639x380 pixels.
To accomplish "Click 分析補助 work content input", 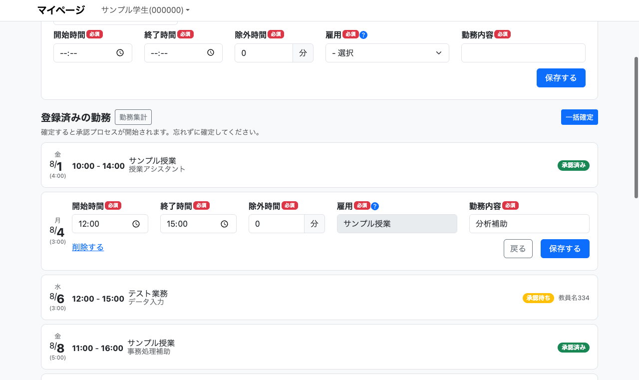I will 529,224.
